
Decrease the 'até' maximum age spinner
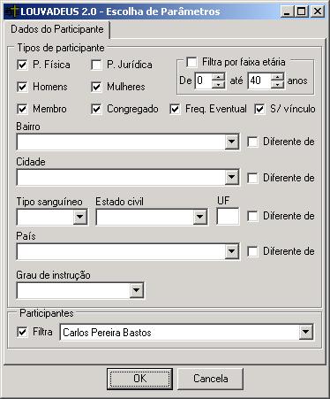(278, 85)
